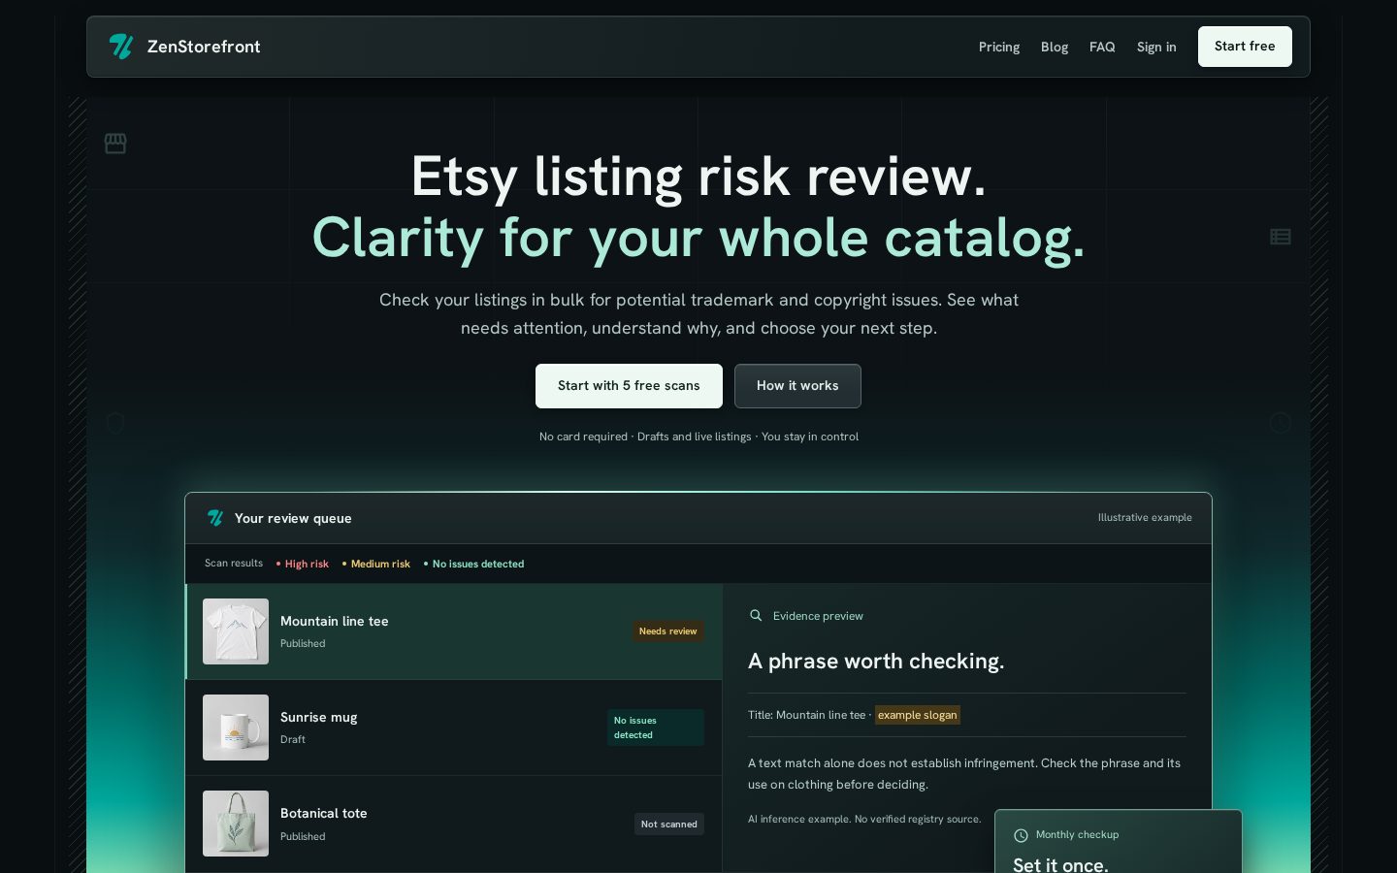Select the Mountain line tee thumbnail
The image size is (1397, 873).
(236, 631)
